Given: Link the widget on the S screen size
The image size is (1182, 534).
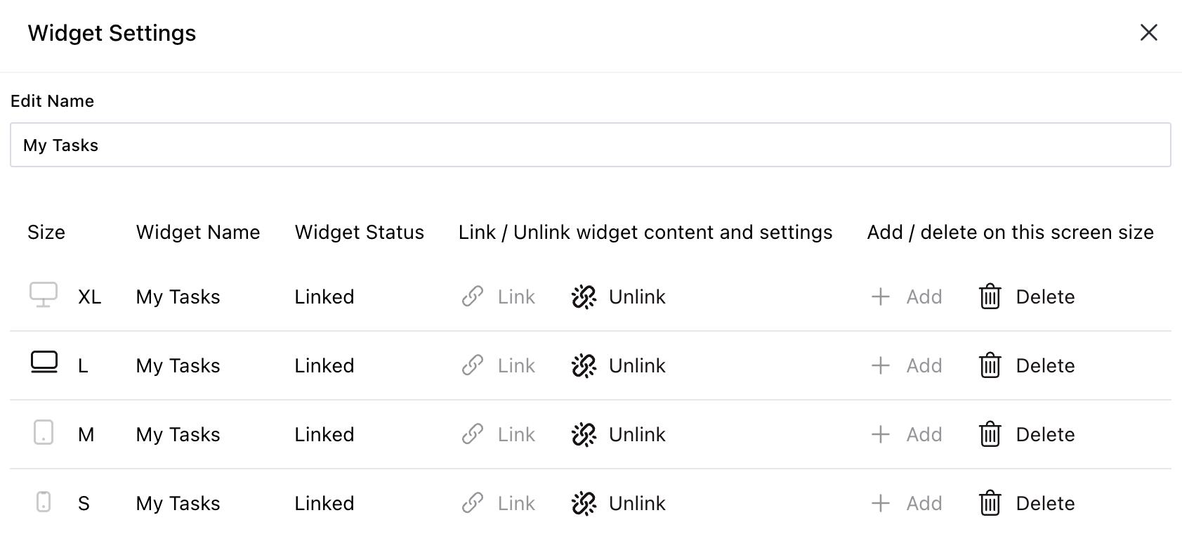Looking at the screenshot, I should point(499,503).
